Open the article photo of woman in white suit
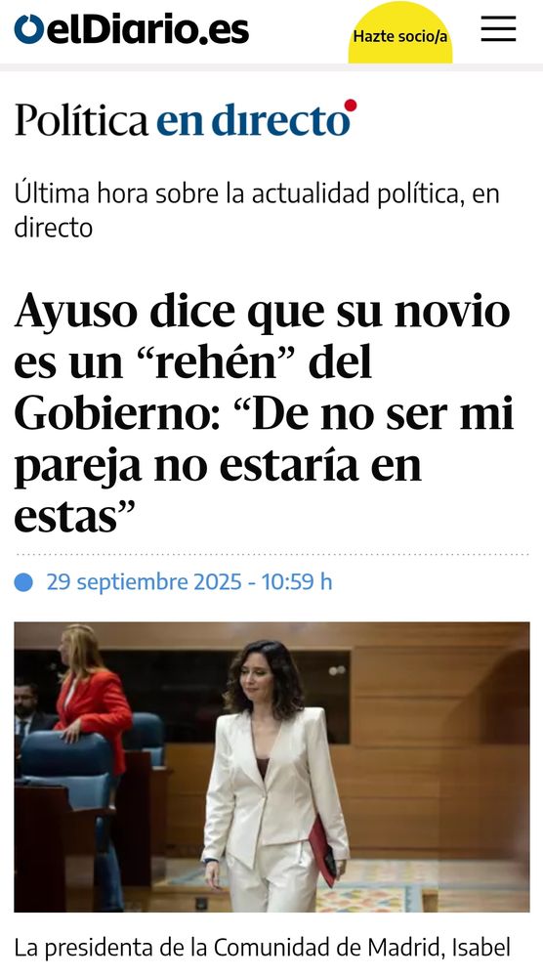The height and width of the screenshot is (977, 543). pyautogui.click(x=272, y=767)
